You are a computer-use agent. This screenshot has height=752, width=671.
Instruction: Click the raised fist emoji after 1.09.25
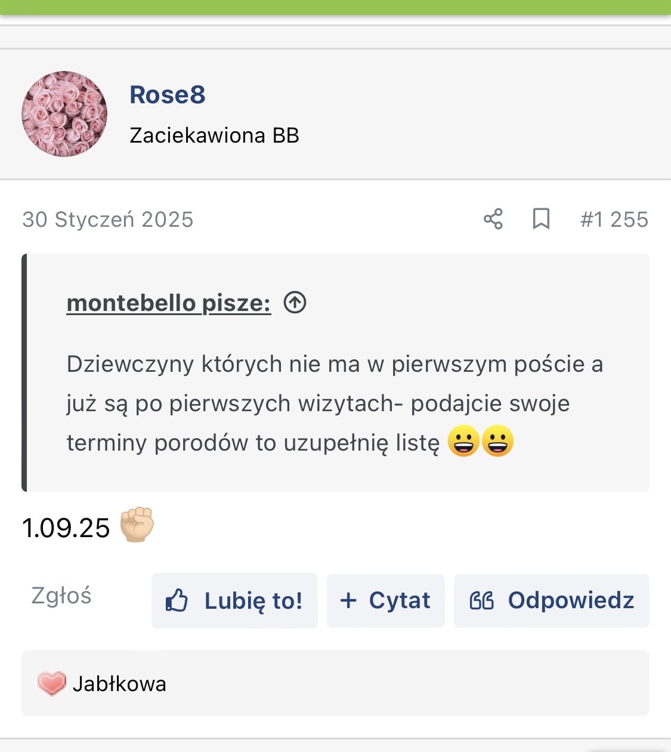pos(137,525)
